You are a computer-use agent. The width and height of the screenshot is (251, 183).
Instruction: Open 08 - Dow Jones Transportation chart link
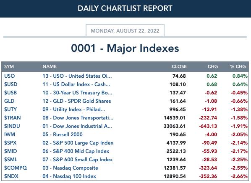point(78,118)
